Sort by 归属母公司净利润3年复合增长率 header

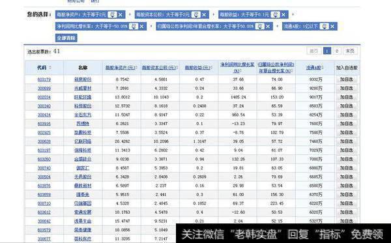point(276,68)
